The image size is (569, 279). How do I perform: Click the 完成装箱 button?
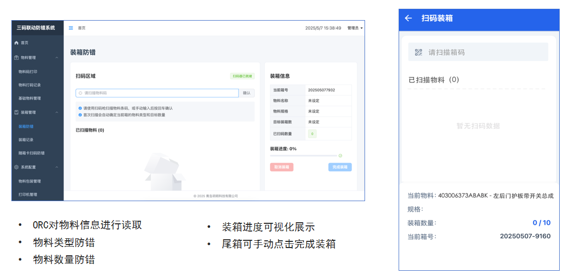pos(340,167)
